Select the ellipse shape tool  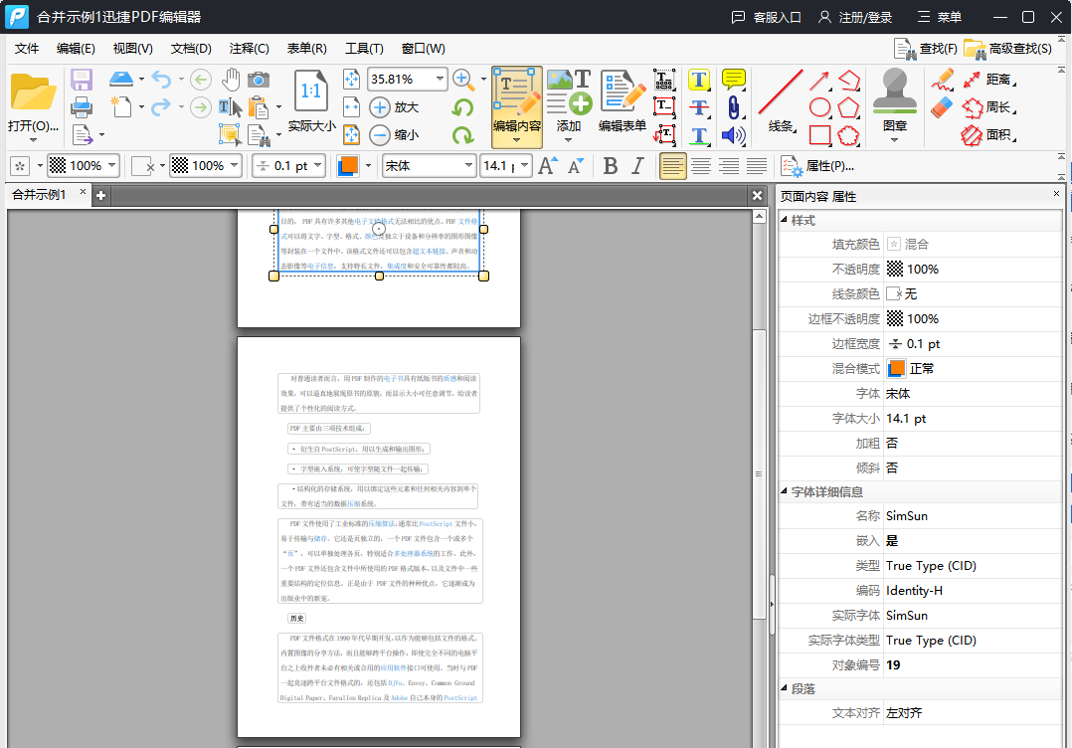819,107
